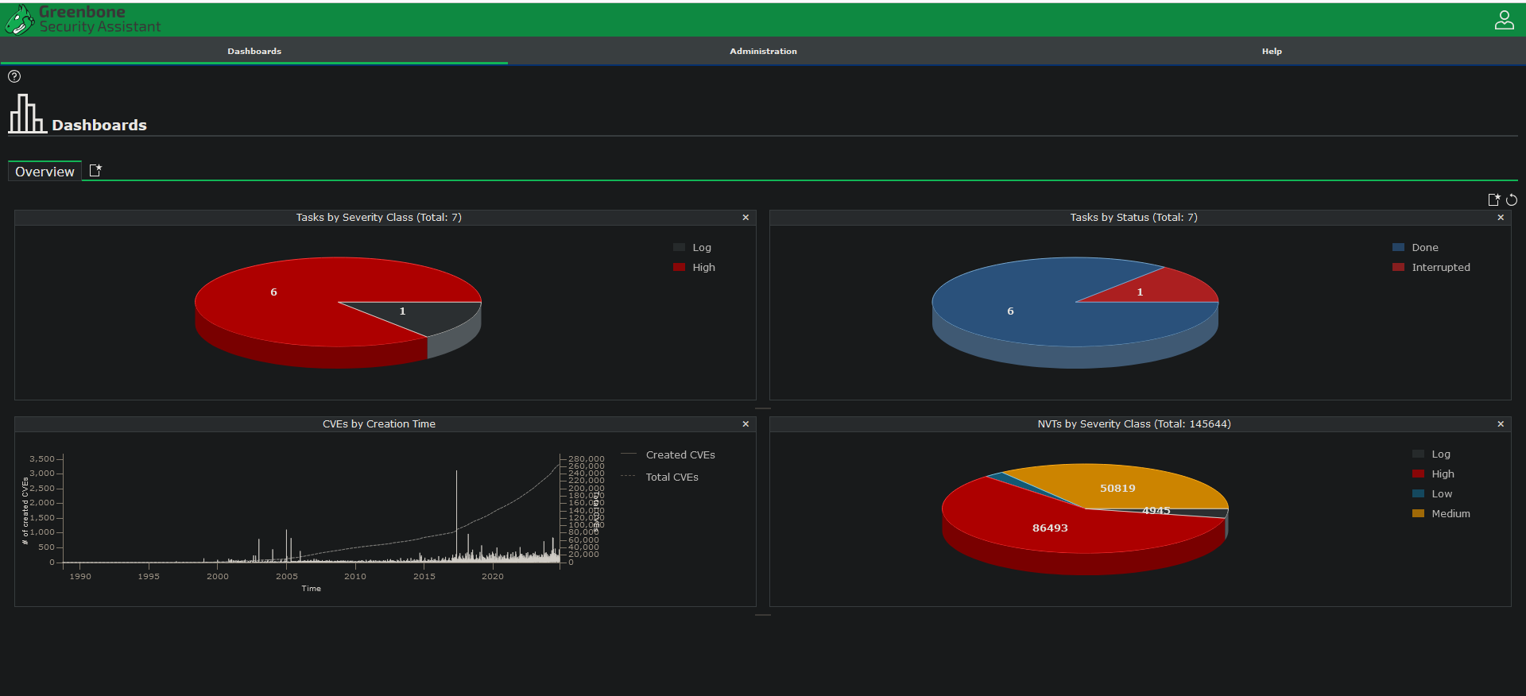Click Low swatch in NVTs legend
Screen dimensions: 1526x696
point(1418,494)
